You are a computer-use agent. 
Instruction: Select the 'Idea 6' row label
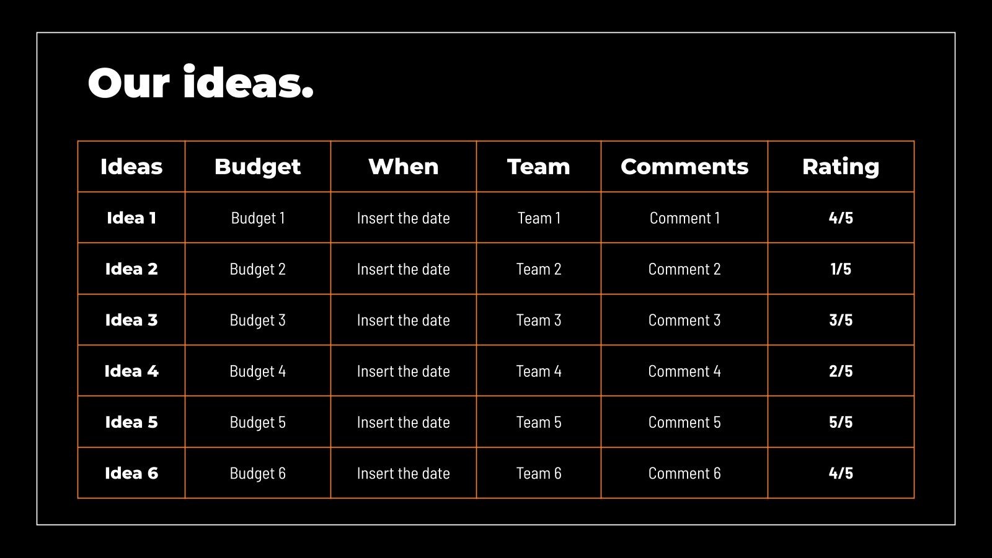click(x=131, y=473)
